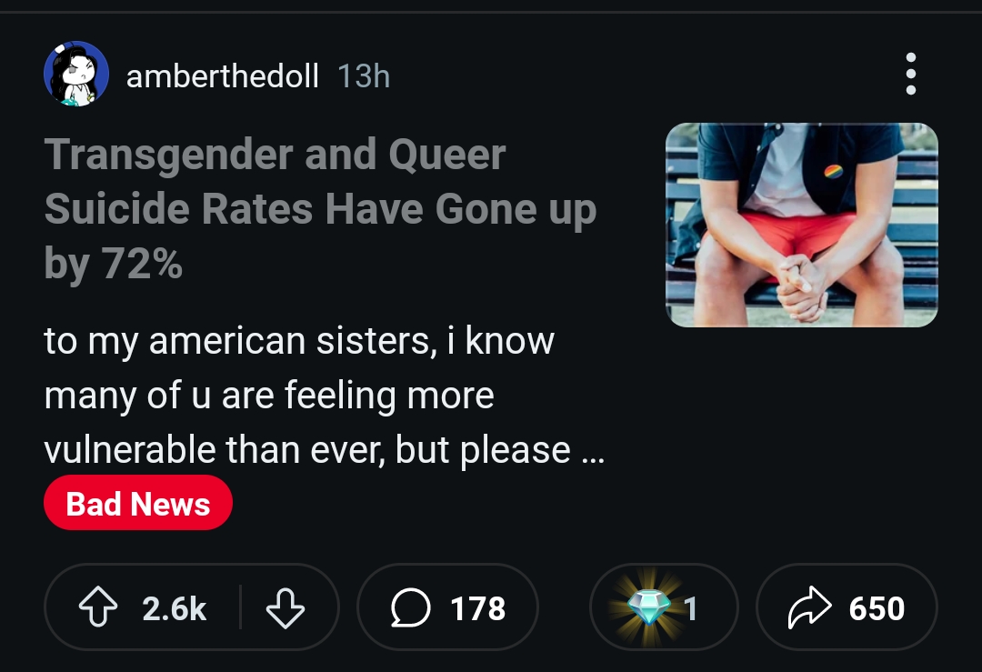Click the award count of 1
The image size is (982, 672).
tap(691, 608)
